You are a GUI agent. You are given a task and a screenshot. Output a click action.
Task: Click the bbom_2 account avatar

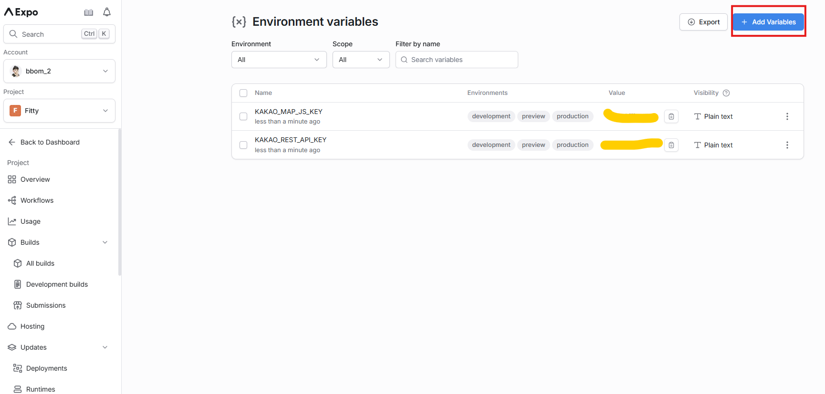(x=16, y=71)
